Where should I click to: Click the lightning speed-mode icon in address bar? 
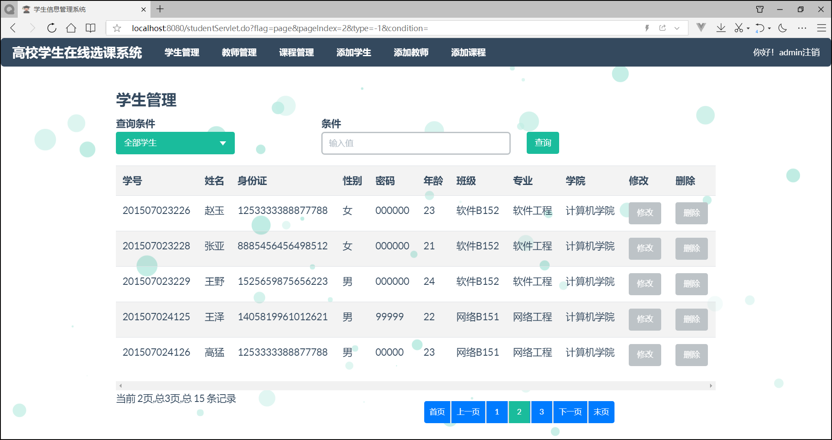(647, 28)
